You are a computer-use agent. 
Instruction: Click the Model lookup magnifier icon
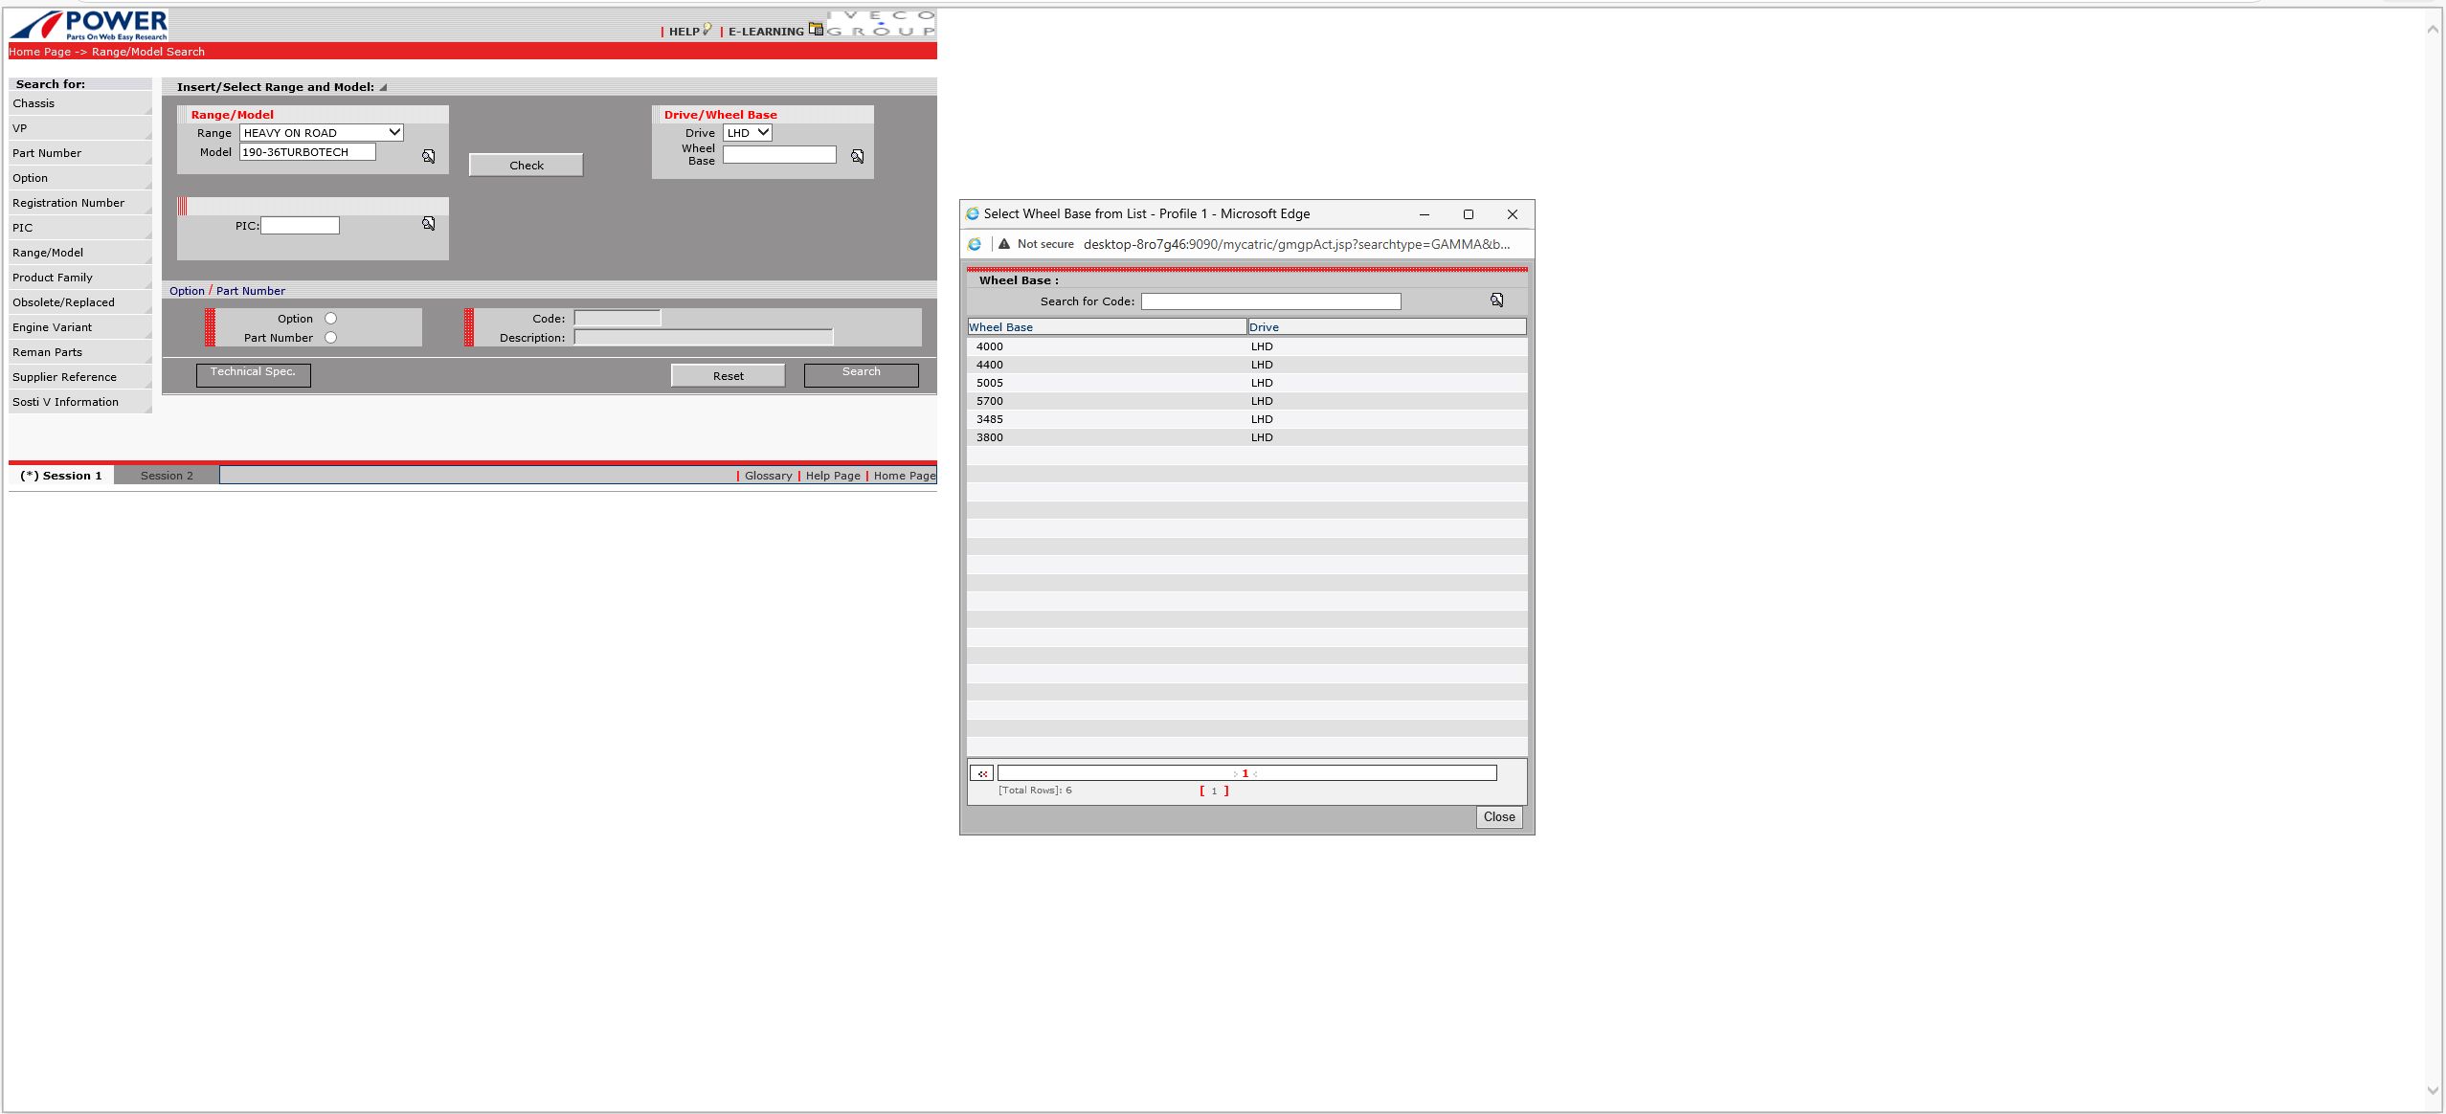click(429, 156)
